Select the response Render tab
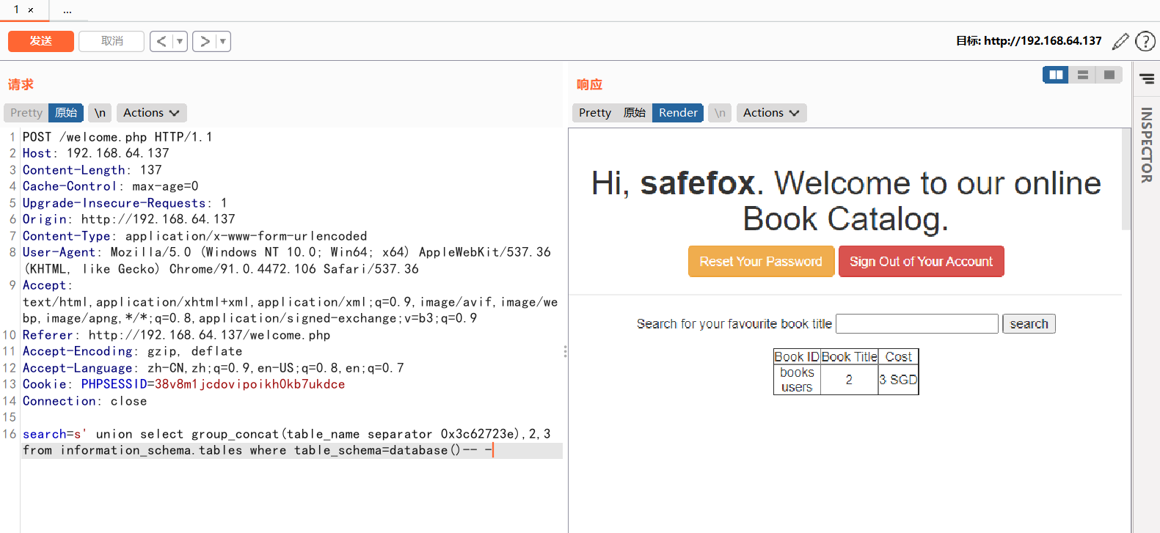 pos(678,113)
